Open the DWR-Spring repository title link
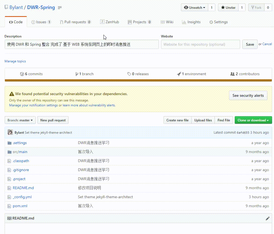This screenshot has height=234, width=274. 41,7
